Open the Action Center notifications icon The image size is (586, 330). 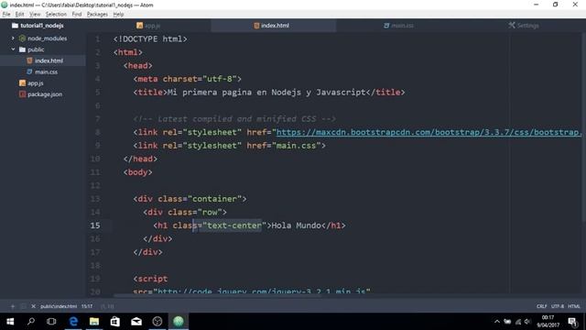(x=572, y=322)
